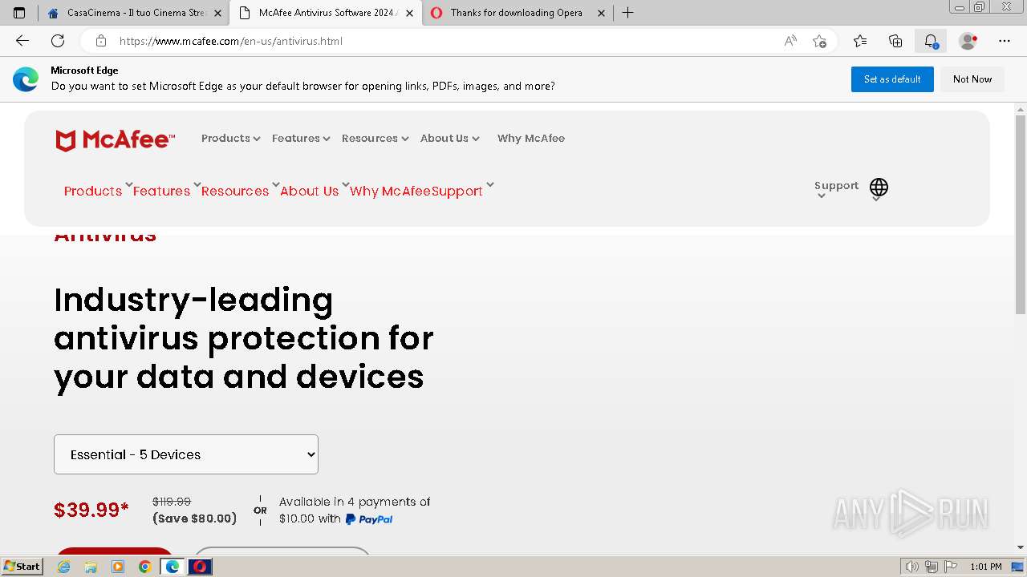Open the media player taskbar icon
Screen dimensions: 1027x577
tap(118, 567)
